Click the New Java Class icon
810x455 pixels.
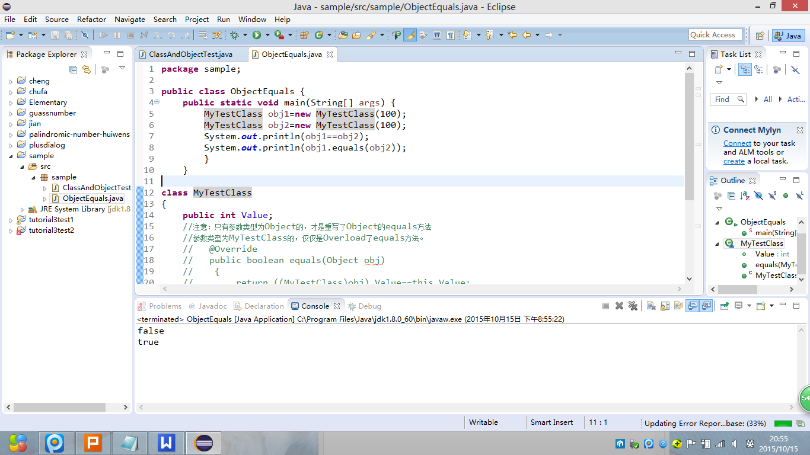[318, 36]
